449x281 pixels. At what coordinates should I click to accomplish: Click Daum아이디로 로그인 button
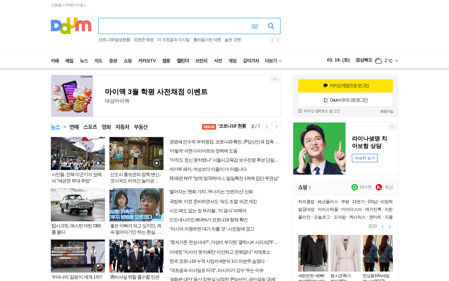point(346,100)
